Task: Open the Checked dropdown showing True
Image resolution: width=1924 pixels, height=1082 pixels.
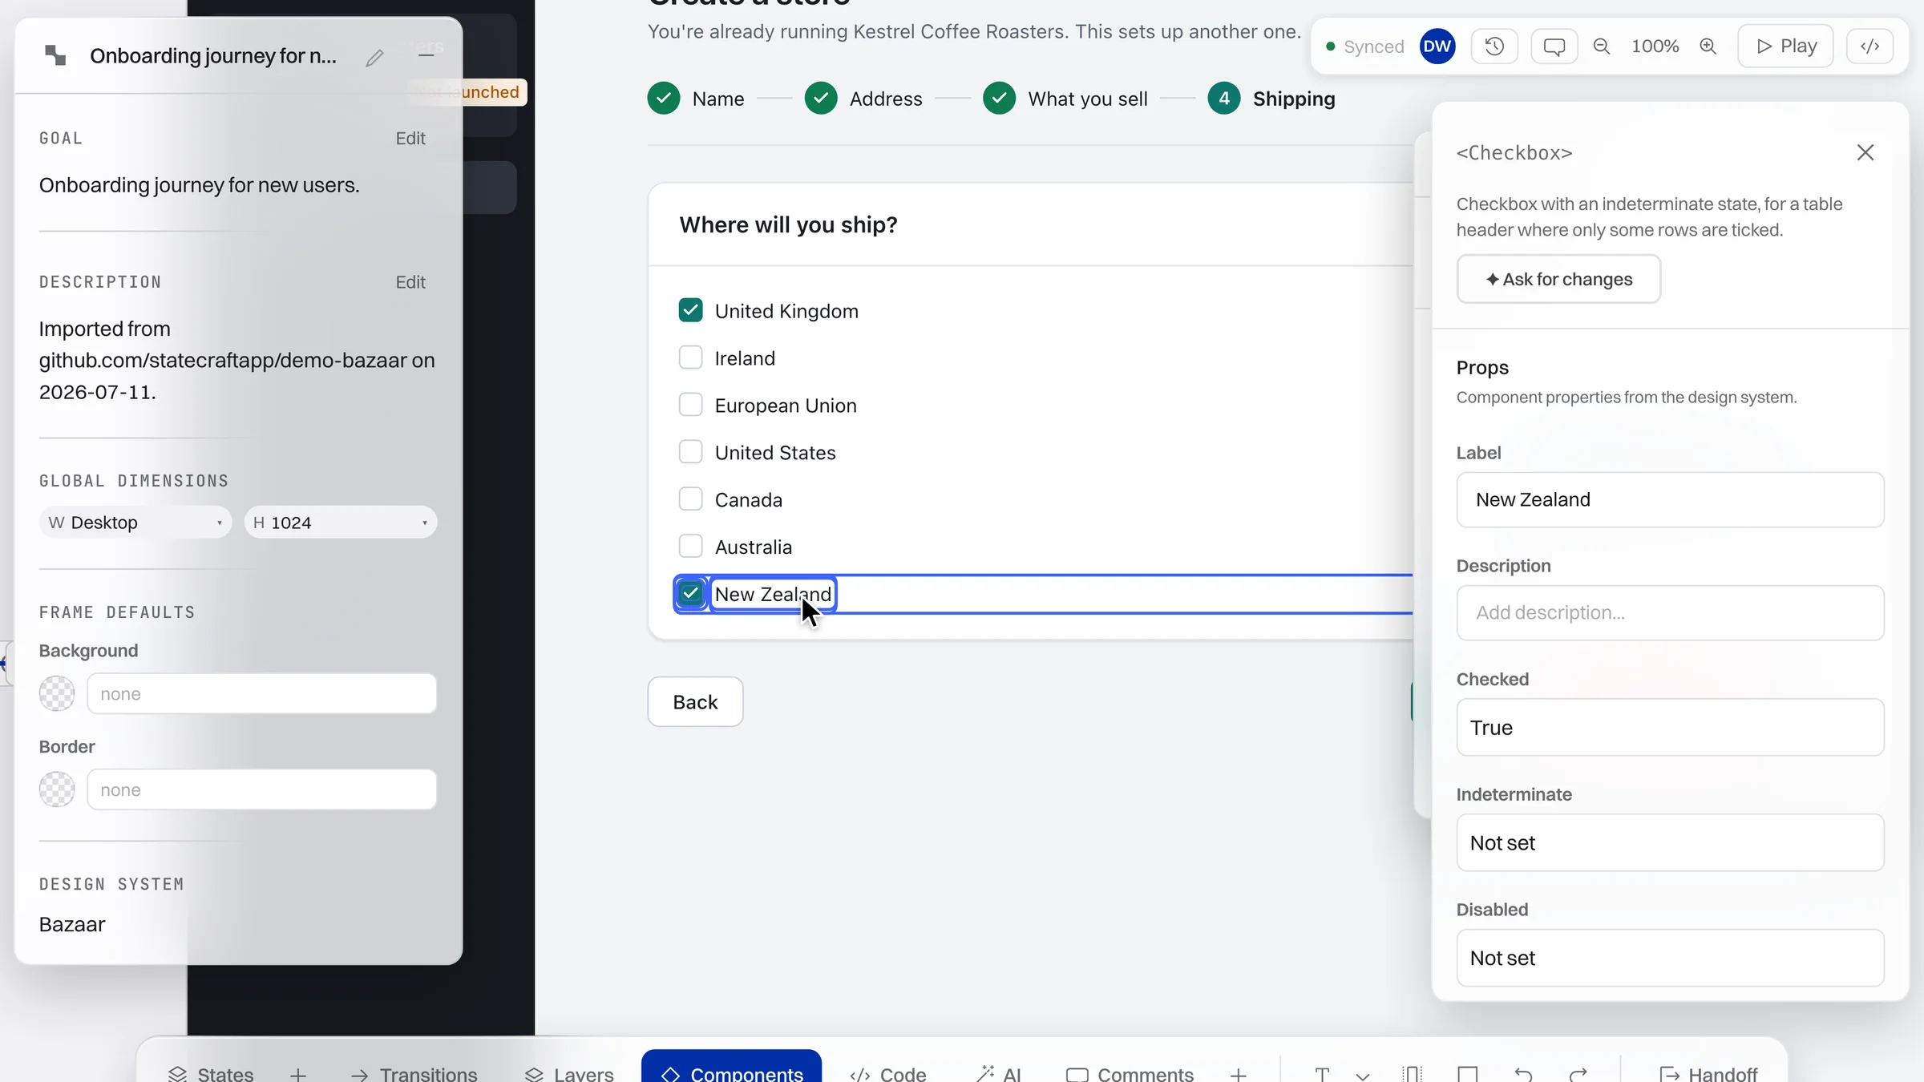Action: 1671,727
